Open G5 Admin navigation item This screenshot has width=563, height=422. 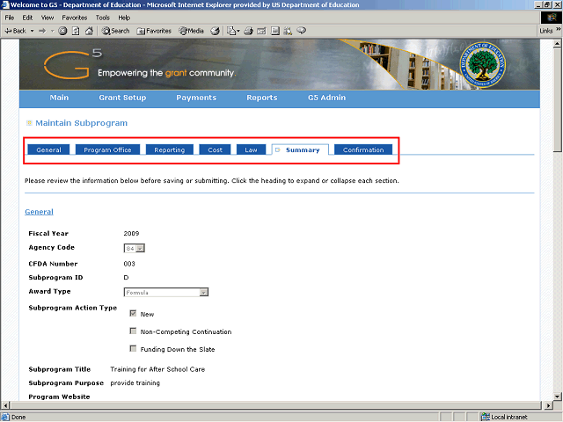coord(326,98)
